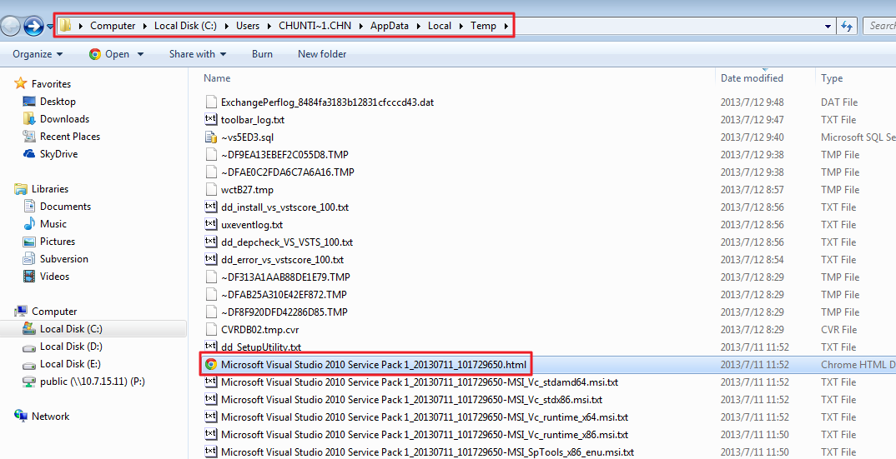Click the txt icon of uxeventlog.txt
Screen dimensions: 896x459
coord(211,224)
